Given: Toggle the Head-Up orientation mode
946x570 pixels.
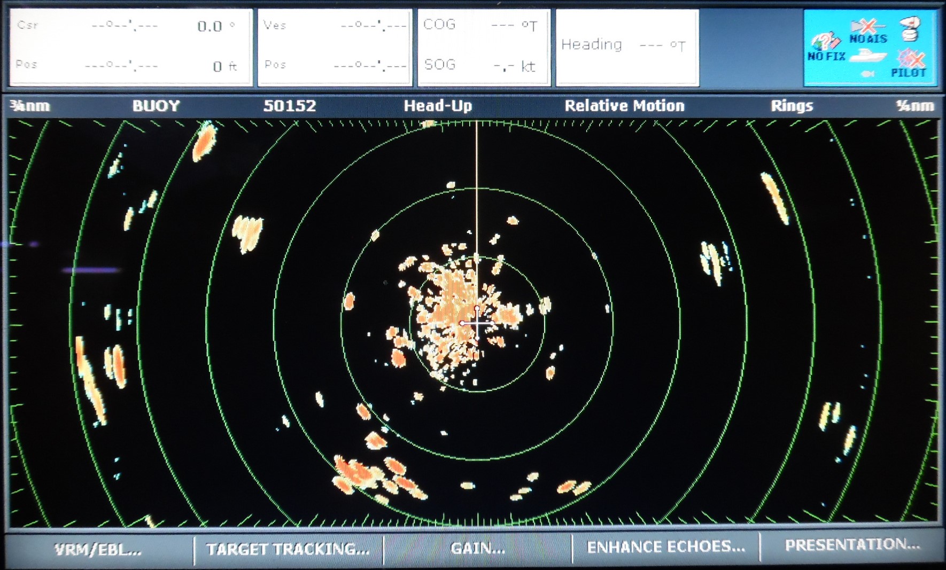Looking at the screenshot, I should [438, 106].
